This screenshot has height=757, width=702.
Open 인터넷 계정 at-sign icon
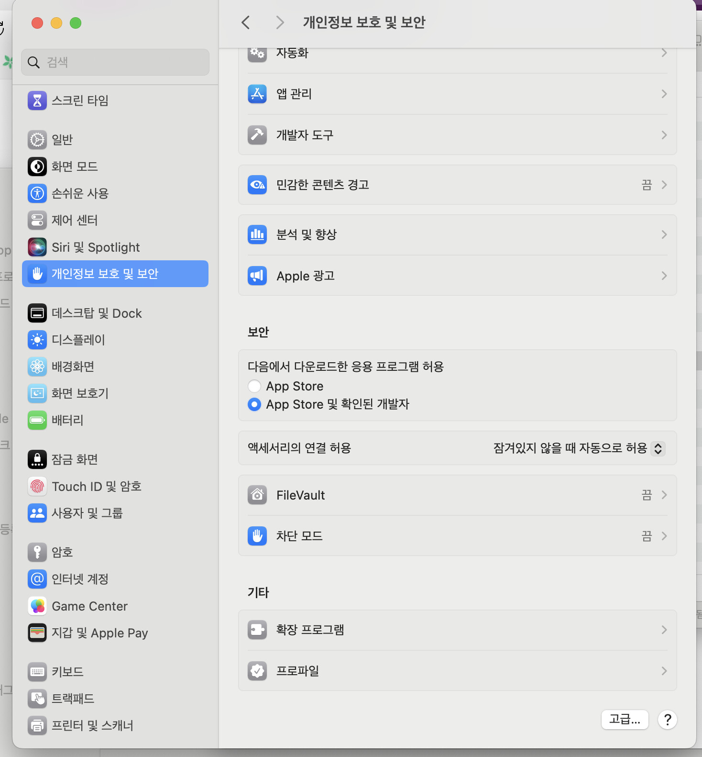click(x=37, y=579)
